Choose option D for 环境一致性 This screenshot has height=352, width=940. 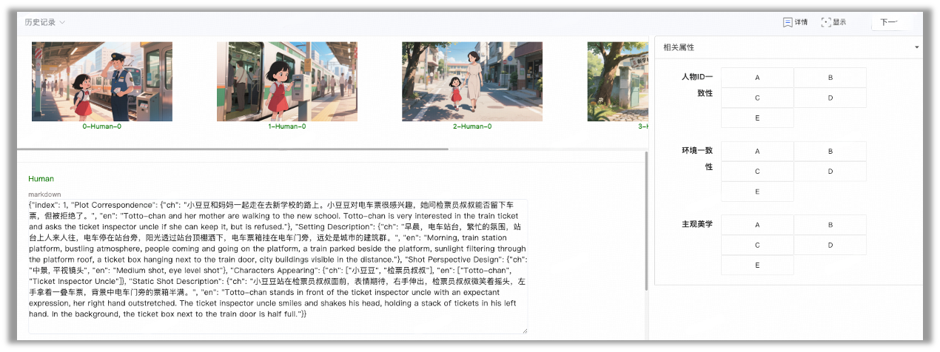pos(830,171)
